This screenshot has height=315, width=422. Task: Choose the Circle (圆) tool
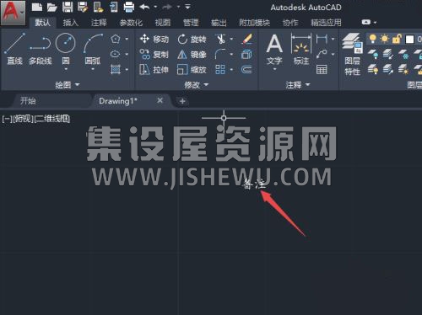[x=66, y=50]
